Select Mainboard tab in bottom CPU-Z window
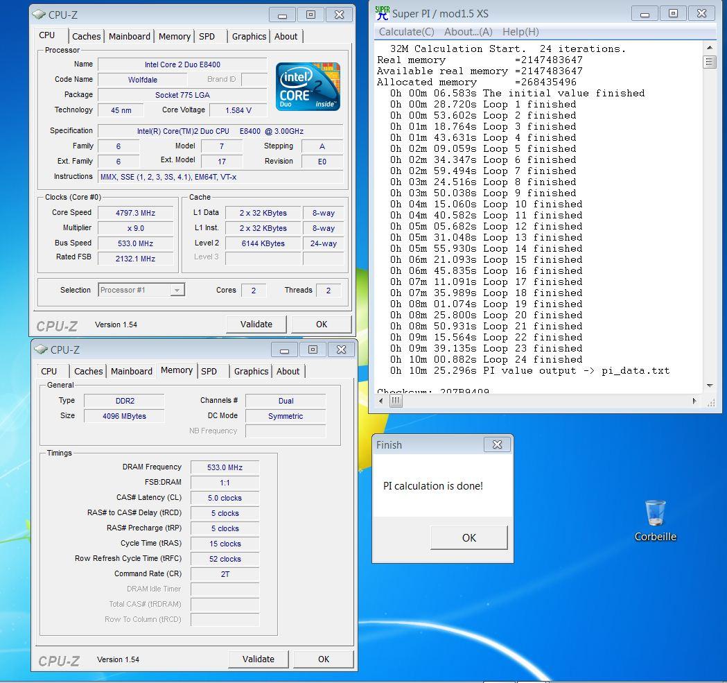Screen dimensions: 727x683 pos(131,371)
